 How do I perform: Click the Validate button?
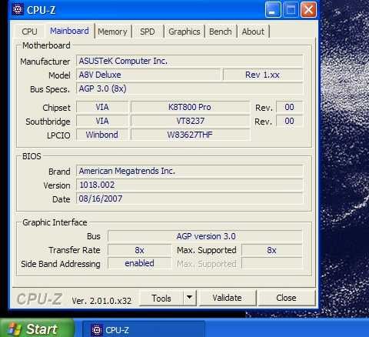(227, 298)
